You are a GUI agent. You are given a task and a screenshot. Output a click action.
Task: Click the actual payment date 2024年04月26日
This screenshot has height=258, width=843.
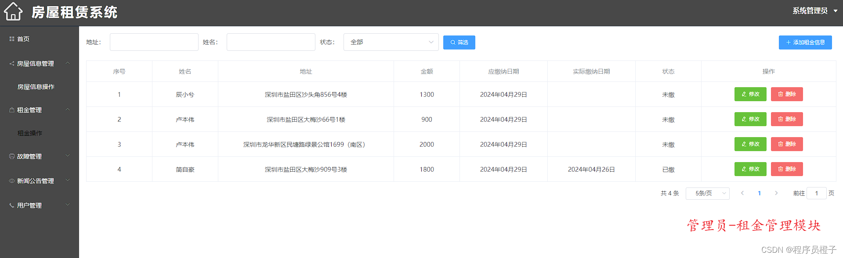(x=591, y=170)
